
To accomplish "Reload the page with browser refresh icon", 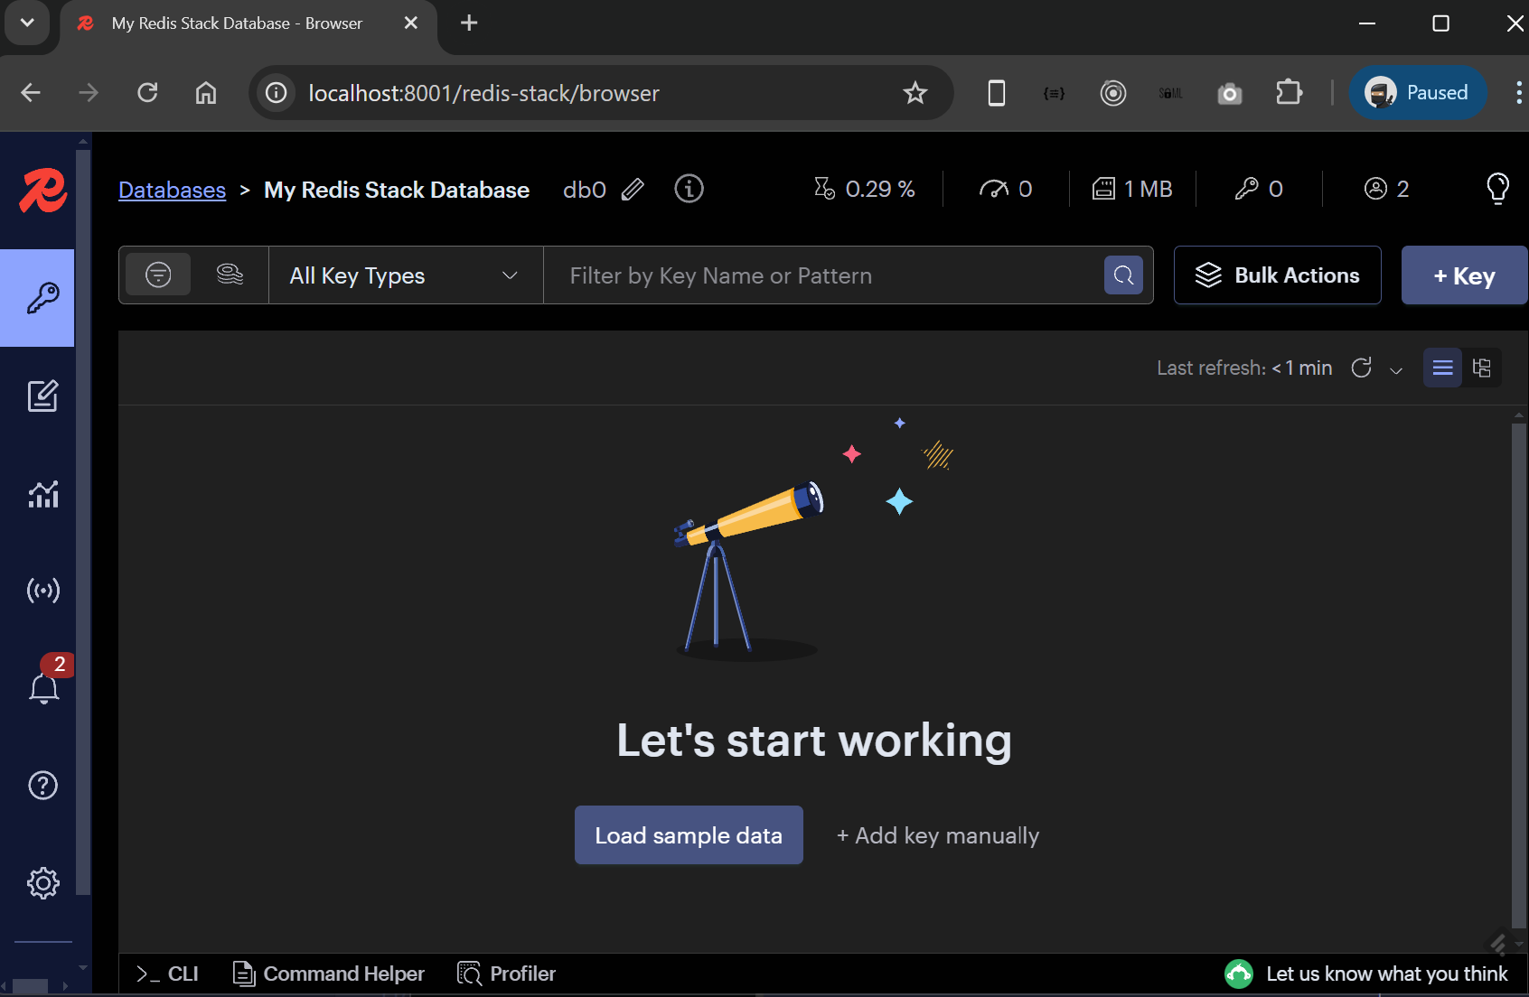I will [x=147, y=93].
